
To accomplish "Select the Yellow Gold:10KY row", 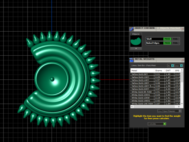I will 156,77.
